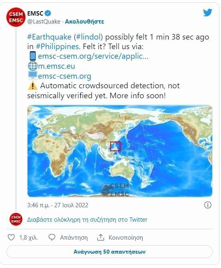The image size is (221, 268).
Task: Click the small EMSC avatar near conversation link
Action: click(16, 219)
